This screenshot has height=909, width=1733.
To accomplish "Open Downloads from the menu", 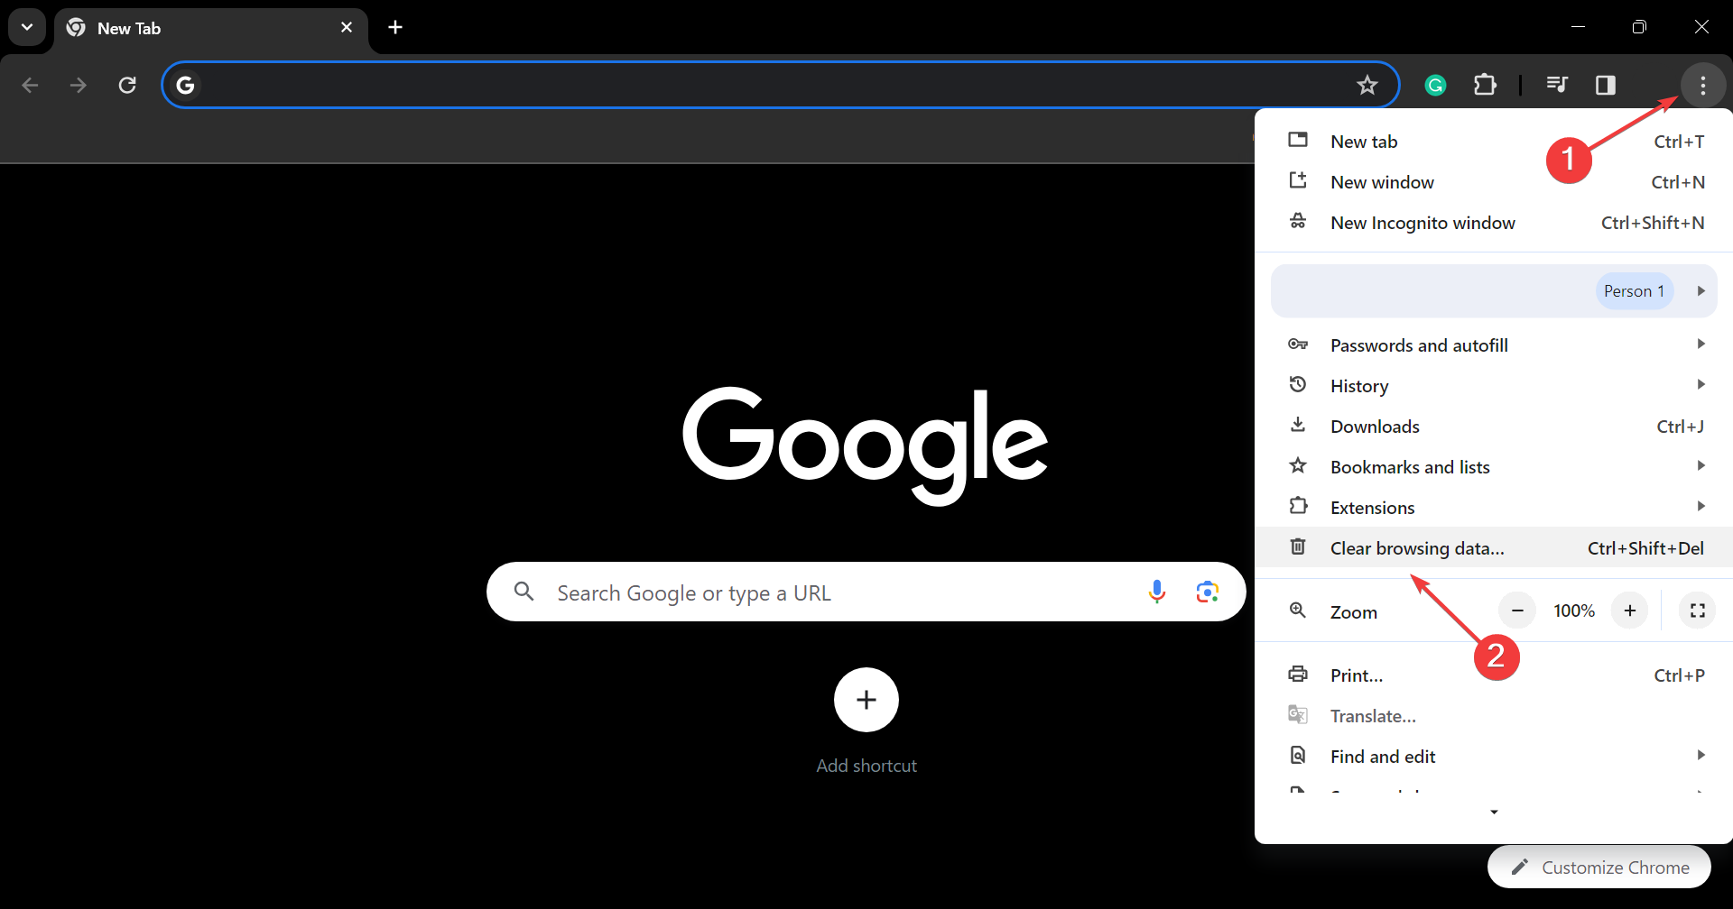I will pyautogui.click(x=1494, y=427).
